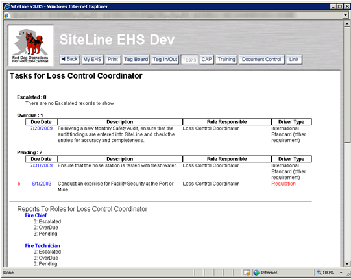Click the Internet zone globe icon in status bar
This screenshot has width=351, height=279.
(256, 273)
